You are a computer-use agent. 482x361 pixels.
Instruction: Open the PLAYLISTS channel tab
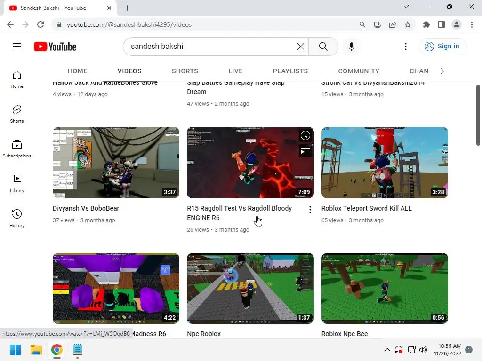tap(290, 71)
